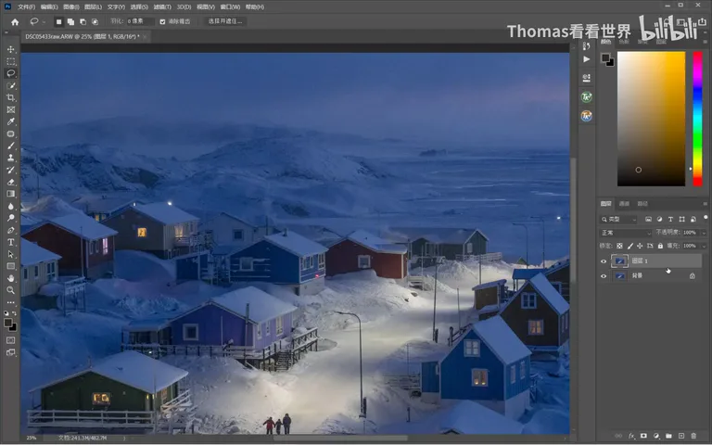
Task: Select the Rectangle shape tool
Action: pos(11,267)
